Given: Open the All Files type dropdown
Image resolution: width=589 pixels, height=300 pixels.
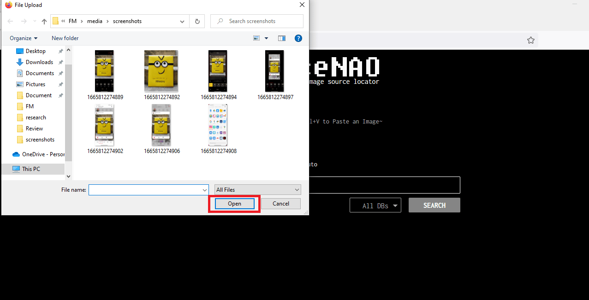Looking at the screenshot, I should (257, 190).
